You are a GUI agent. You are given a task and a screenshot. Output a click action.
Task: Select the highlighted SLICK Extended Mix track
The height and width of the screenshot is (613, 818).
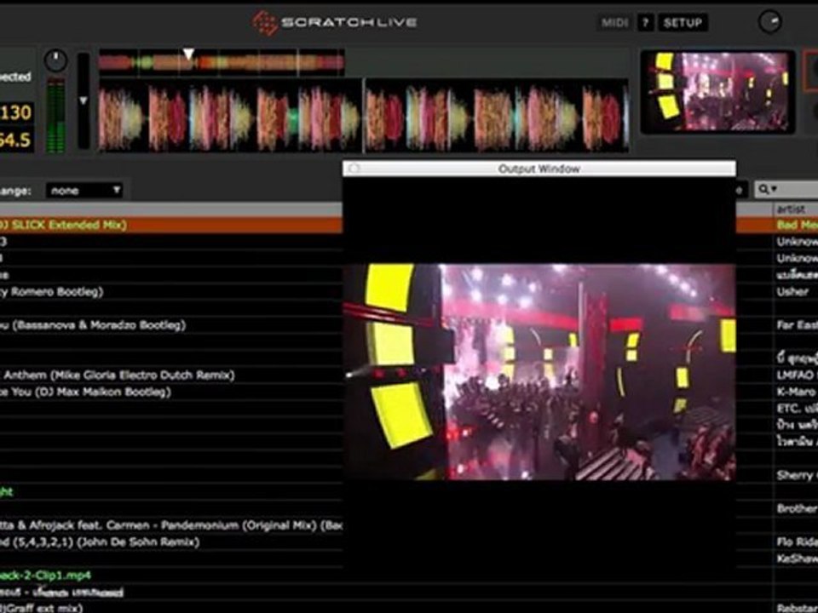pos(170,226)
